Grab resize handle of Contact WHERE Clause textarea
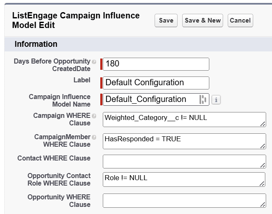This screenshot has width=272, height=214. click(263, 165)
